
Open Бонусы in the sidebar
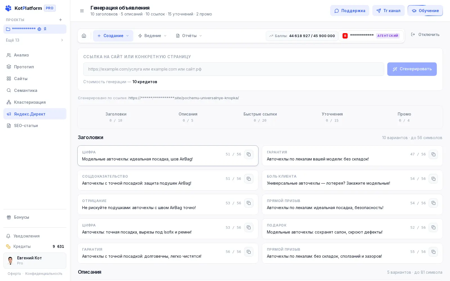[35, 217]
